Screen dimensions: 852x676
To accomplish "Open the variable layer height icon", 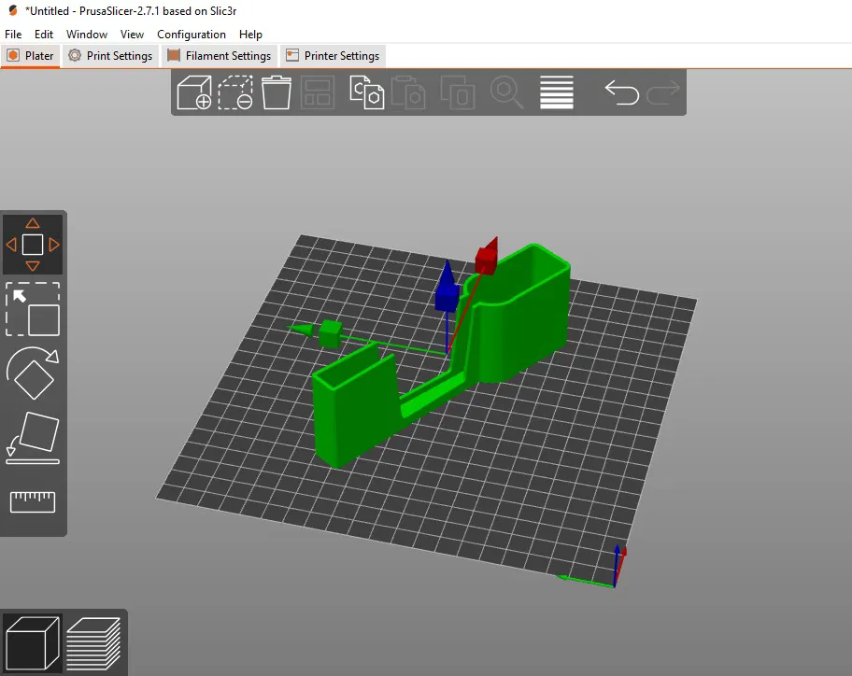I will pyautogui.click(x=557, y=92).
